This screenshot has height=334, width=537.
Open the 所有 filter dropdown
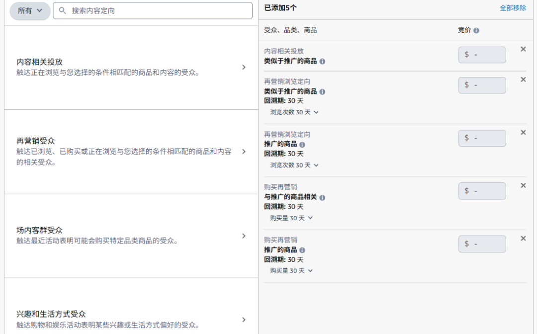[x=29, y=10]
